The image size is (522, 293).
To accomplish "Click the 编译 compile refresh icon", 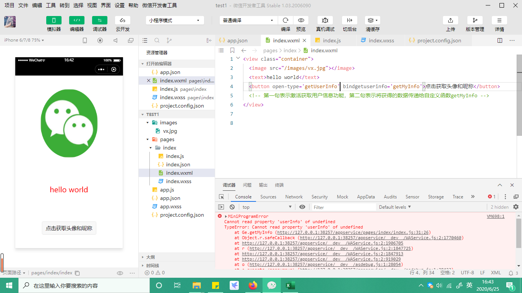I will (x=285, y=20).
